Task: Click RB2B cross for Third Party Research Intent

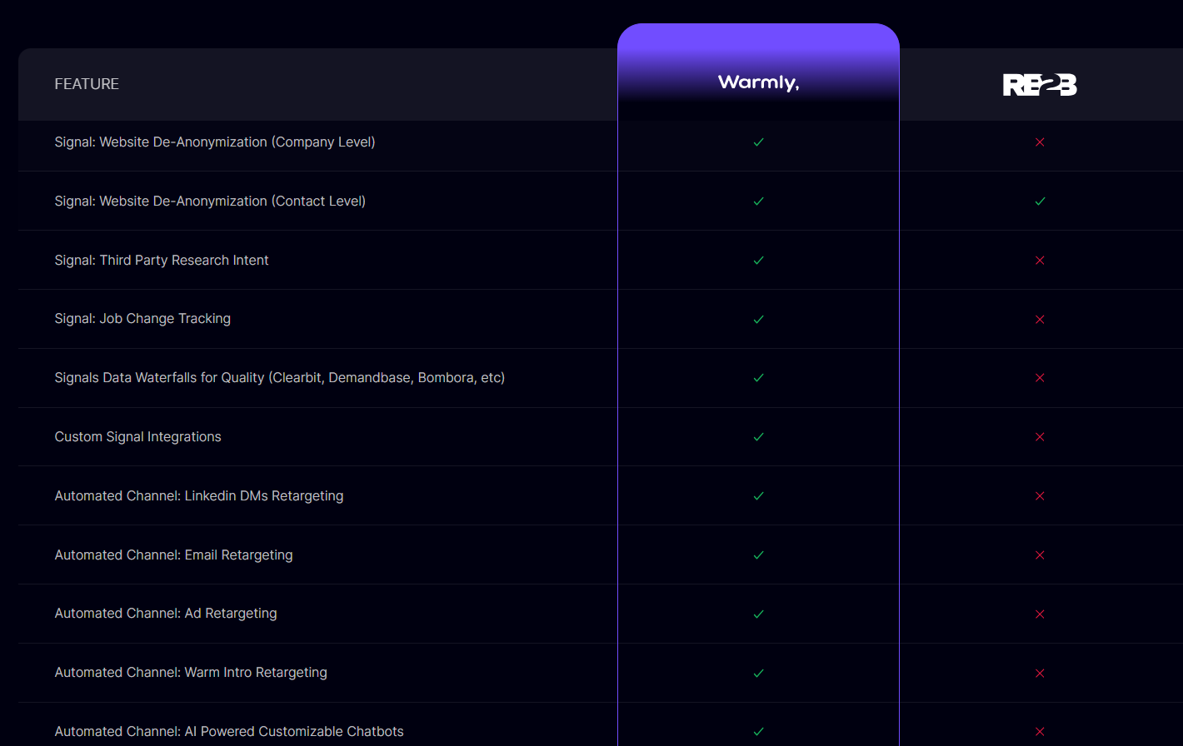Action: point(1040,261)
